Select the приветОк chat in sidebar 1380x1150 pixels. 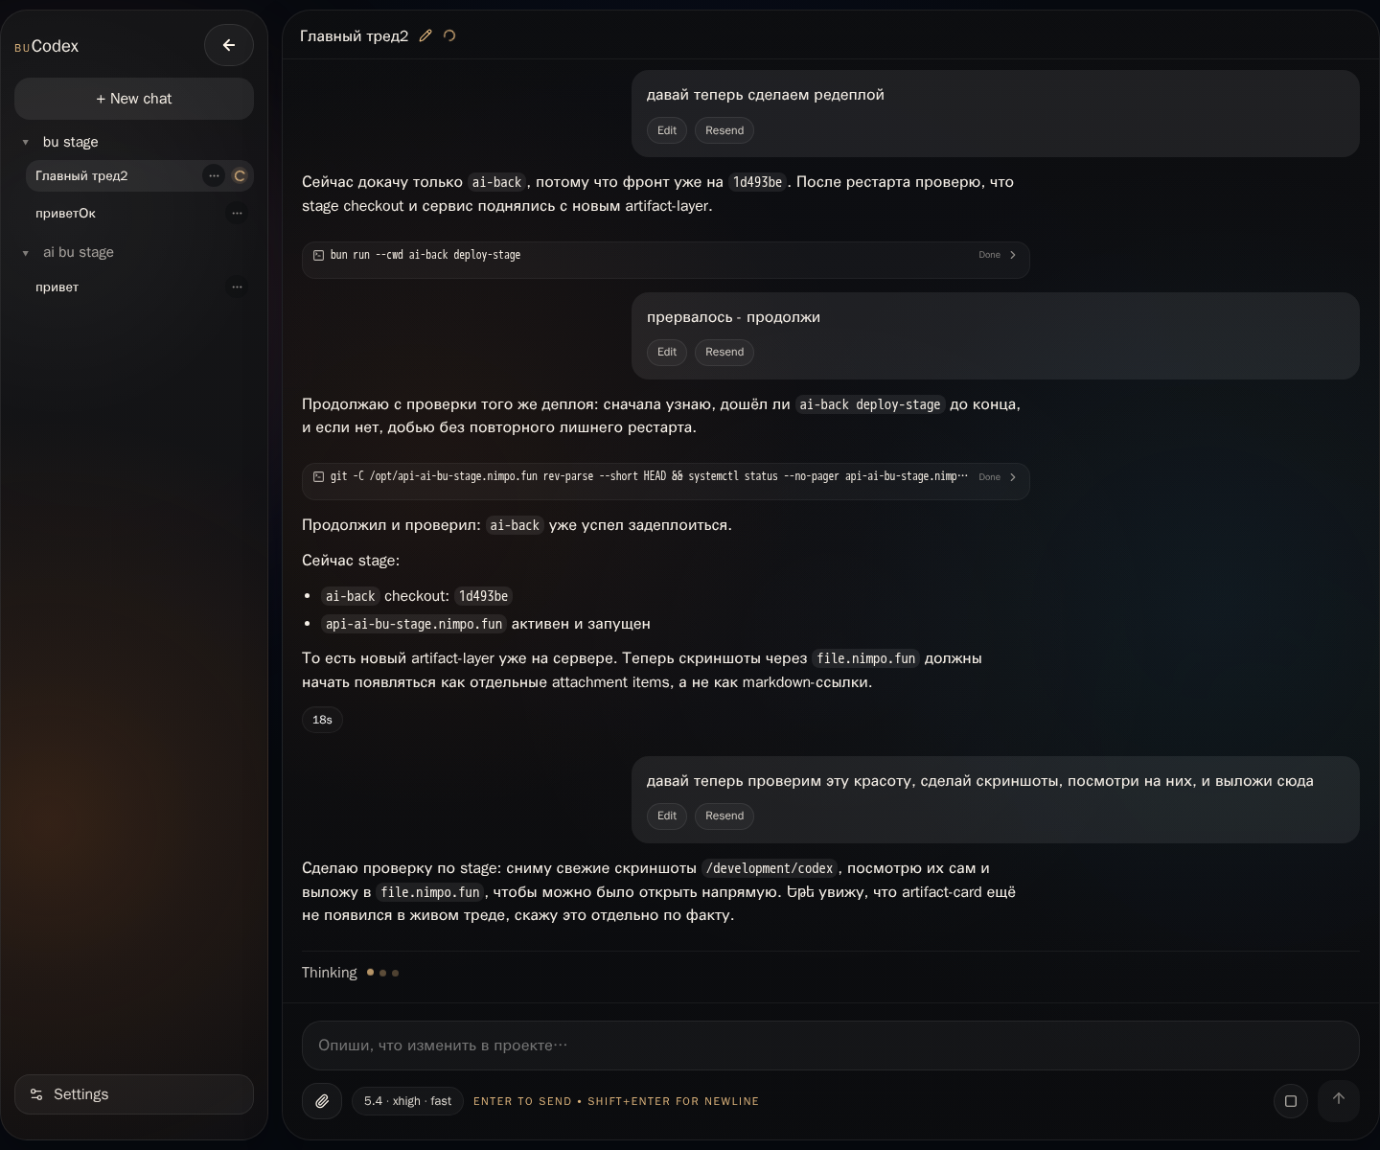pos(65,214)
